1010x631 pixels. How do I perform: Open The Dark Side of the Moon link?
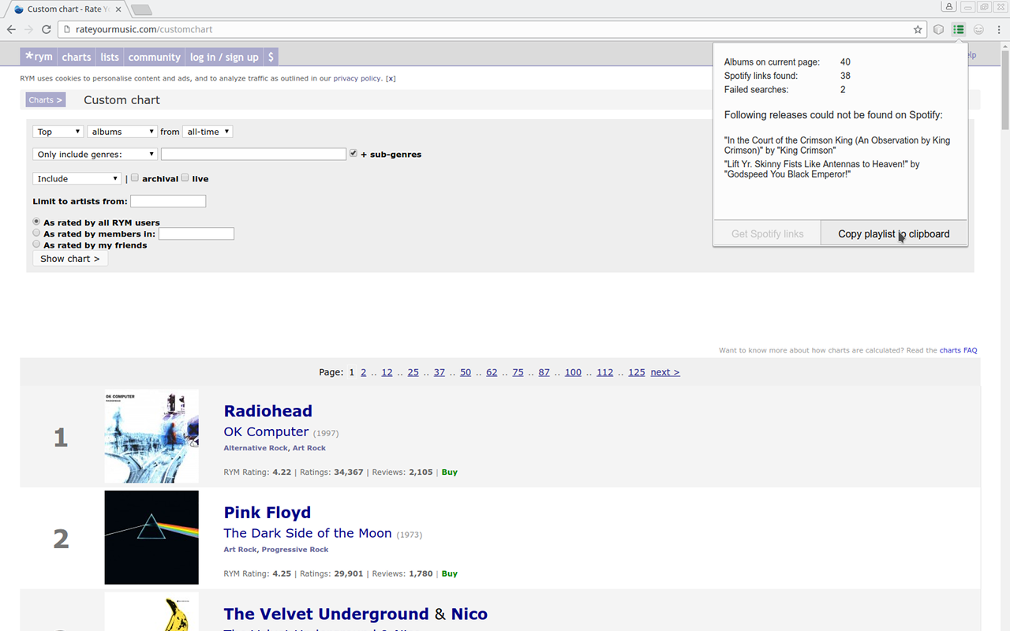(308, 533)
